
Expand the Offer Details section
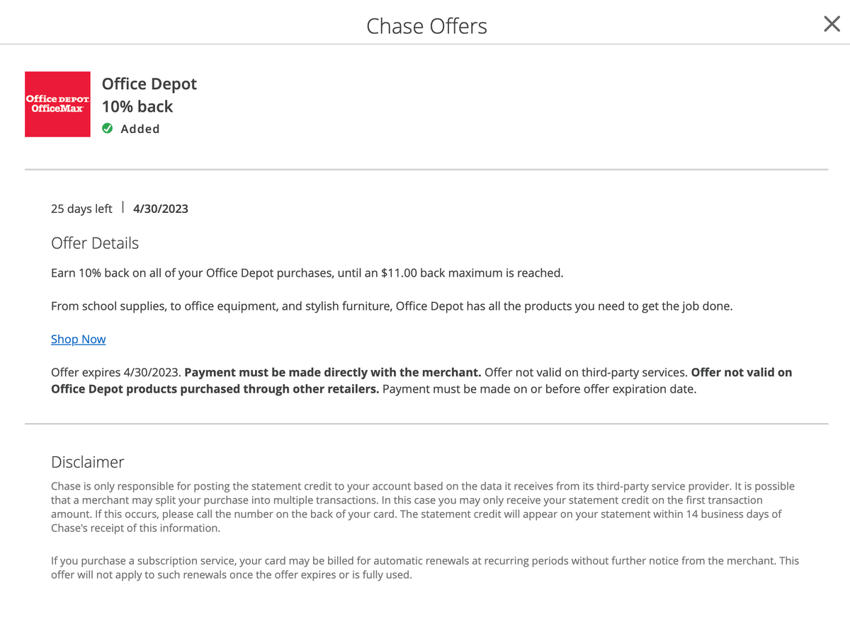point(95,243)
